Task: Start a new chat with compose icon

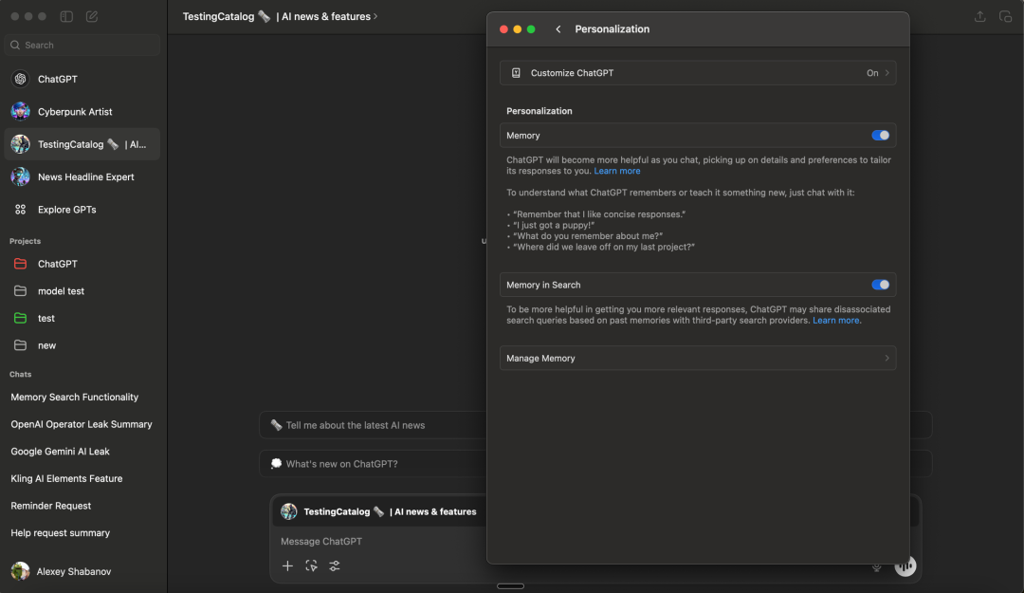Action: (92, 16)
